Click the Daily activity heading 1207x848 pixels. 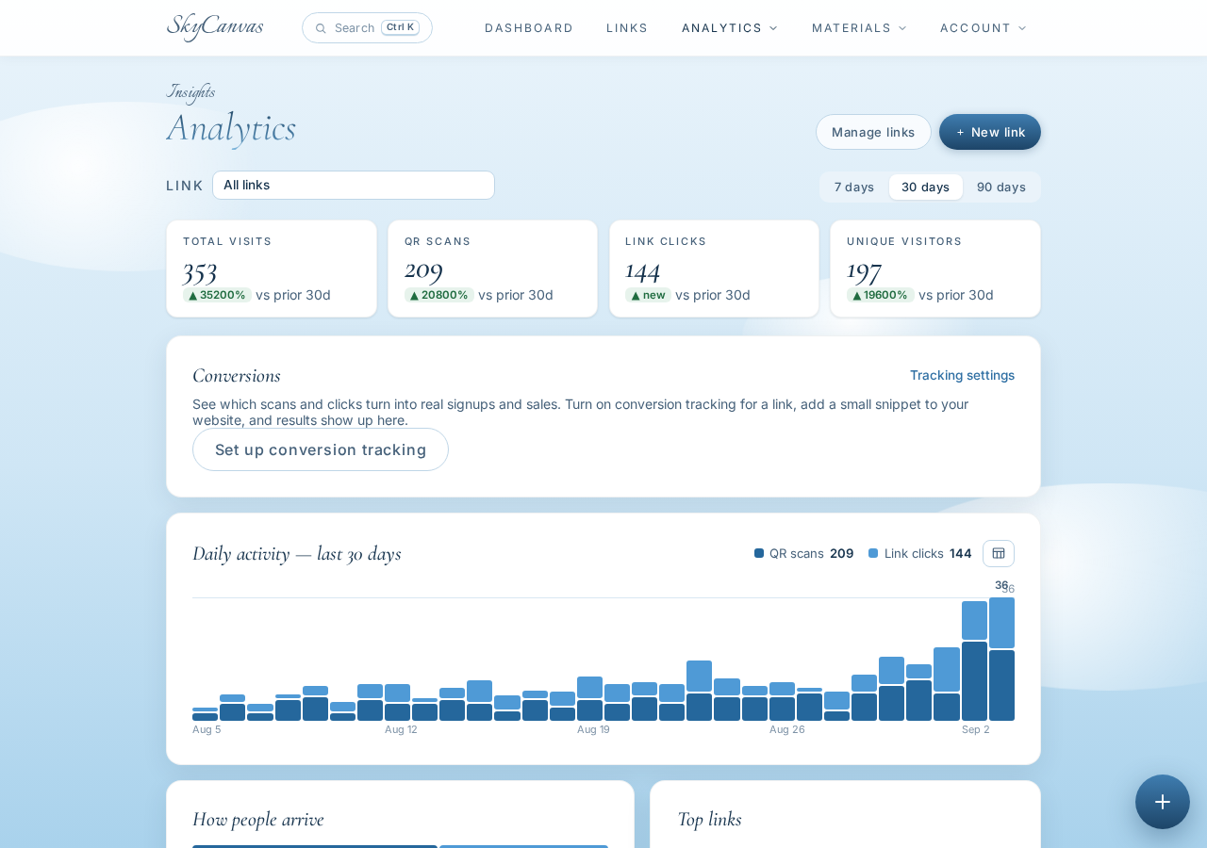pos(297,553)
